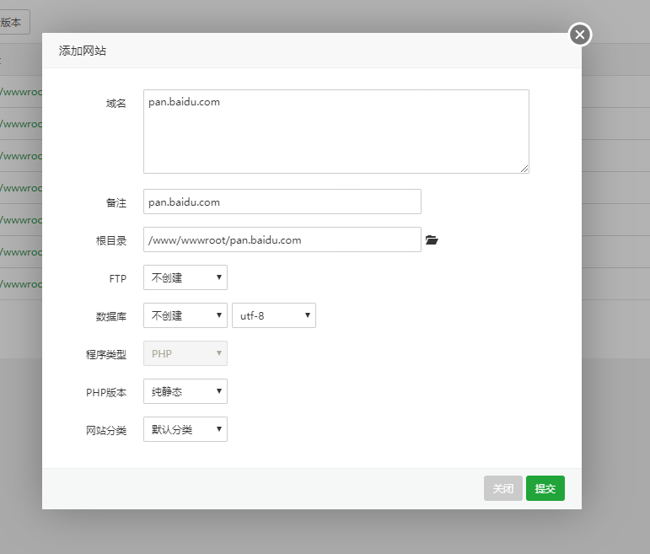
Task: Select the topmost /wwwroot path in the background list
Action: coord(20,92)
